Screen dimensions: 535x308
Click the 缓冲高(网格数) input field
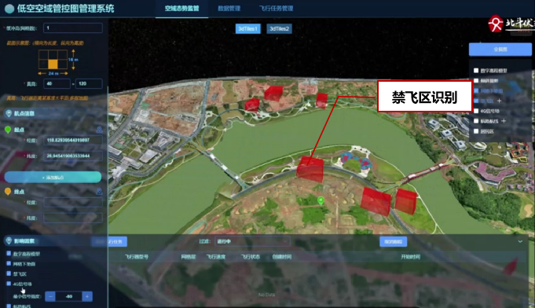point(73,28)
